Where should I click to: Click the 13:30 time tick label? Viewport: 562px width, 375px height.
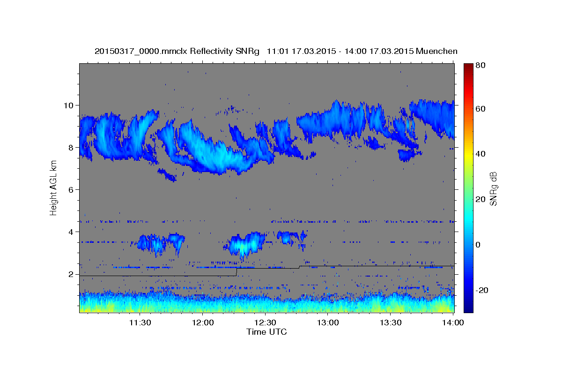click(390, 323)
